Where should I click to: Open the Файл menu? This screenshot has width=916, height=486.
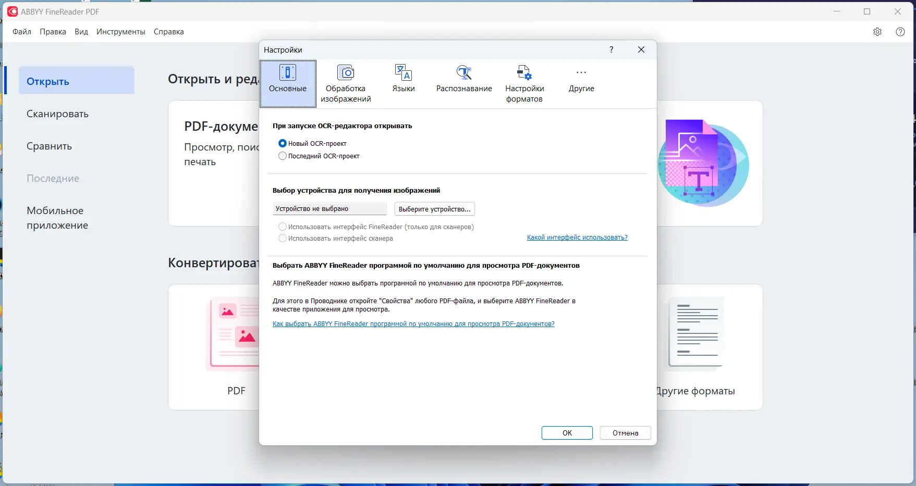click(22, 32)
